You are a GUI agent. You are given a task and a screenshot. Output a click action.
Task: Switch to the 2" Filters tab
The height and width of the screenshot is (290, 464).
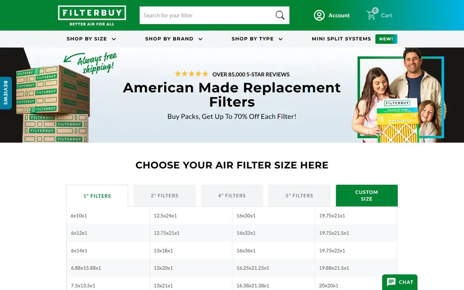pos(165,196)
